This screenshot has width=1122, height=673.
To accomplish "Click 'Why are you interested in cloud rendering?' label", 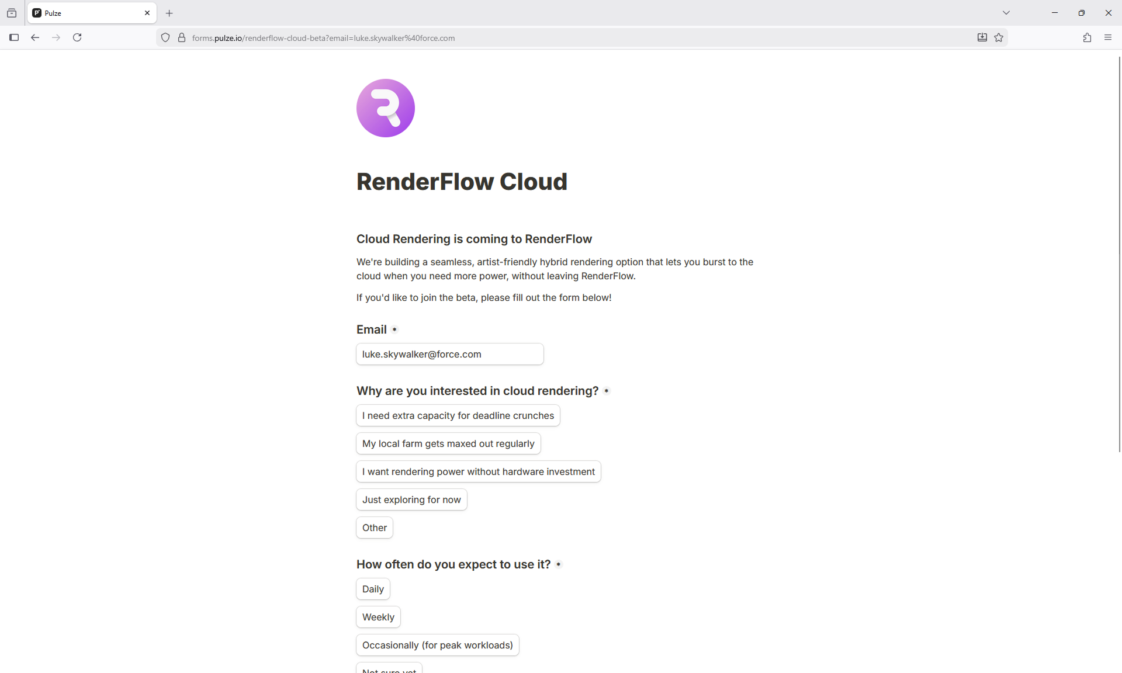I will (477, 391).
